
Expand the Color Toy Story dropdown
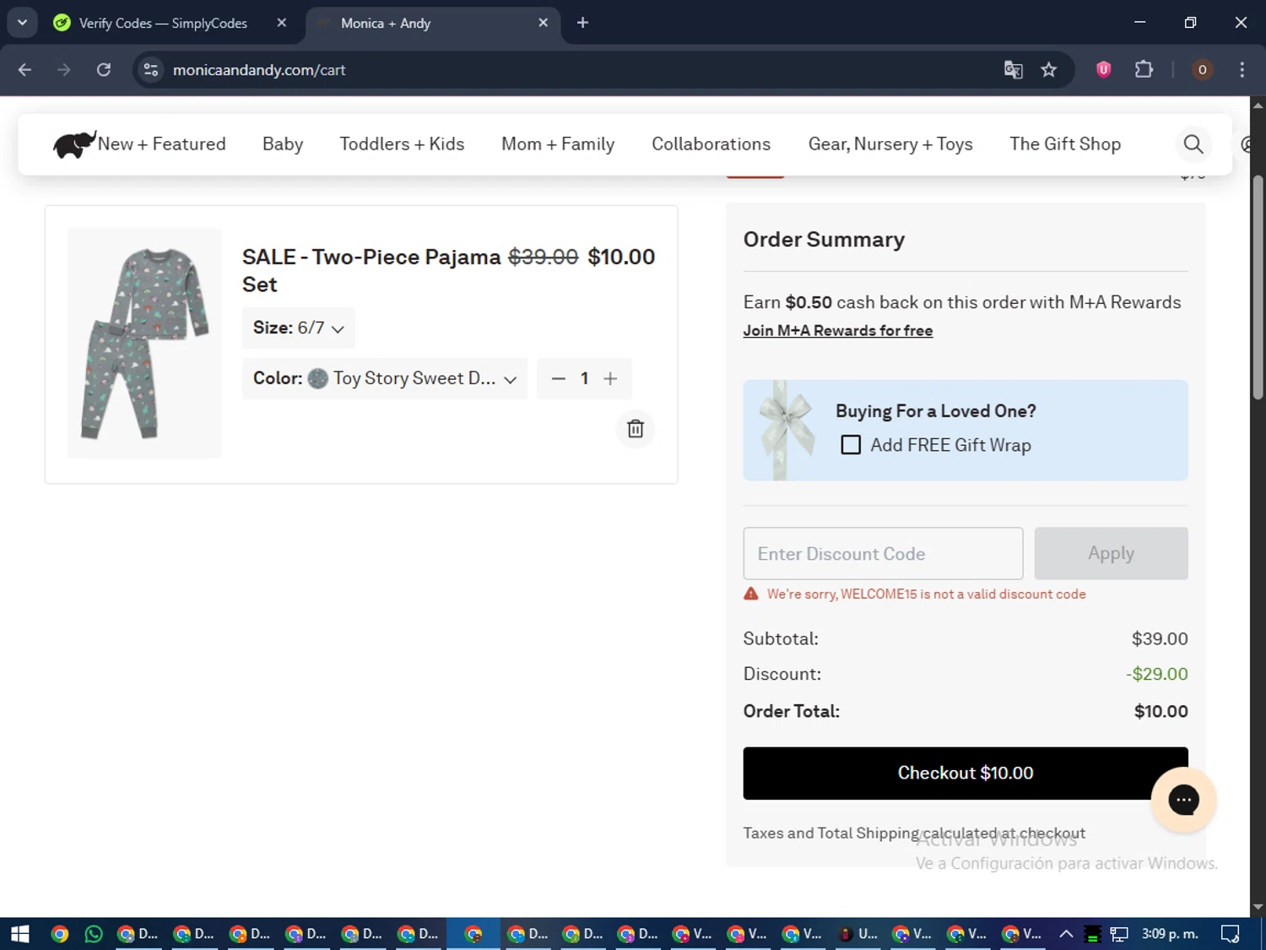(385, 378)
